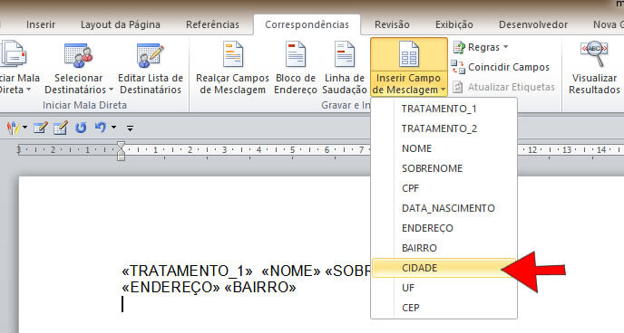This screenshot has width=624, height=333.
Task: Click the undo arrow icon
Action: coord(100,128)
